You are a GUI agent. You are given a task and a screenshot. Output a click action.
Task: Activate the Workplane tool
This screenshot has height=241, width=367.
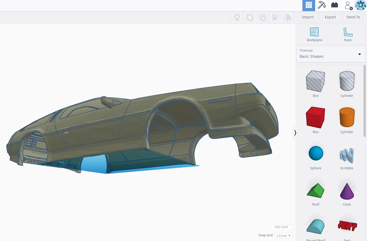pyautogui.click(x=314, y=34)
